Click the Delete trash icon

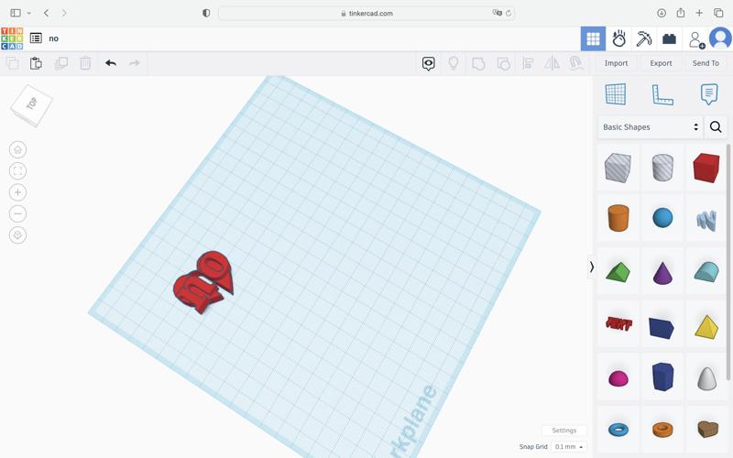tap(85, 63)
